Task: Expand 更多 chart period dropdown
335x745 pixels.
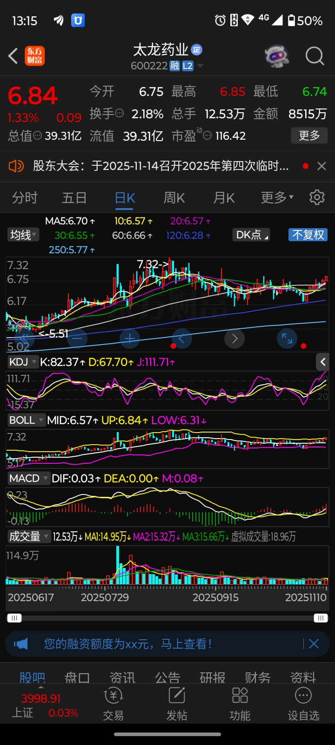Action: coord(277,197)
